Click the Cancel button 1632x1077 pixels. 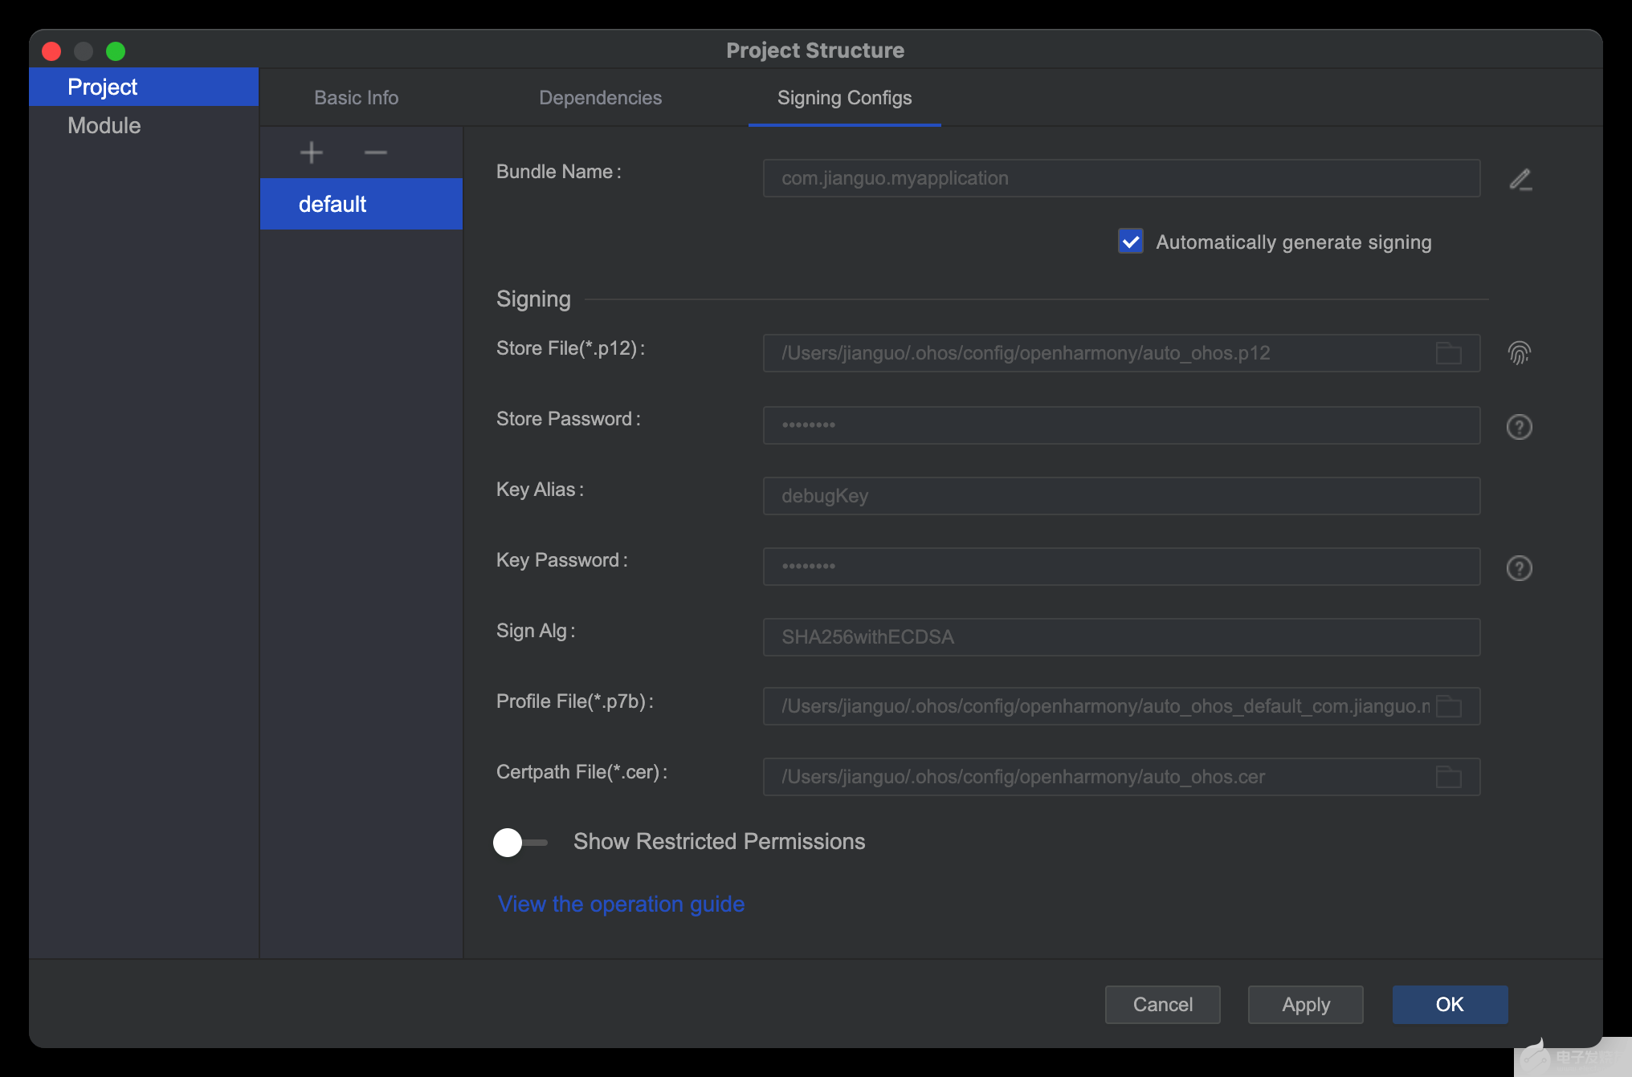1162,1005
